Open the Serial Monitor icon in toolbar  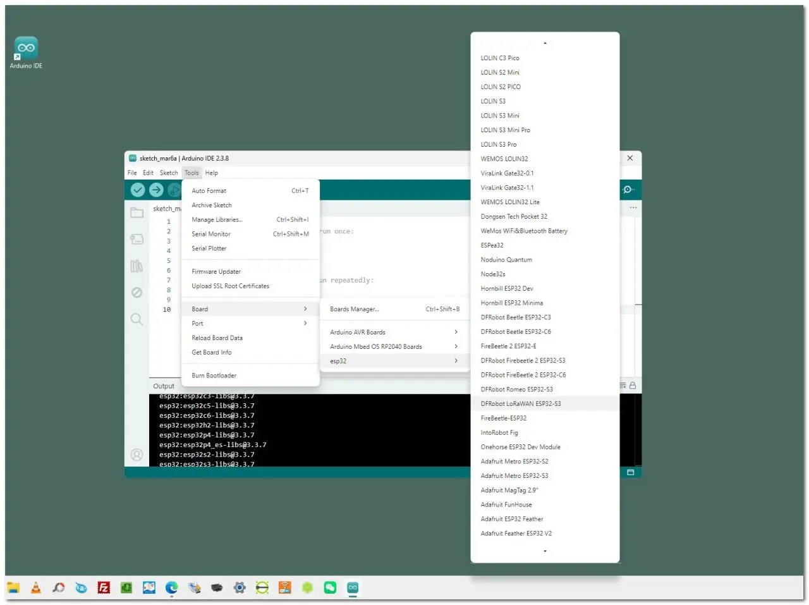[628, 190]
